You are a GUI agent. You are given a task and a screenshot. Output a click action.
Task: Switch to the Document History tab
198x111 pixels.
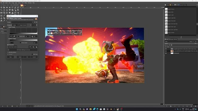[x=182, y=5]
